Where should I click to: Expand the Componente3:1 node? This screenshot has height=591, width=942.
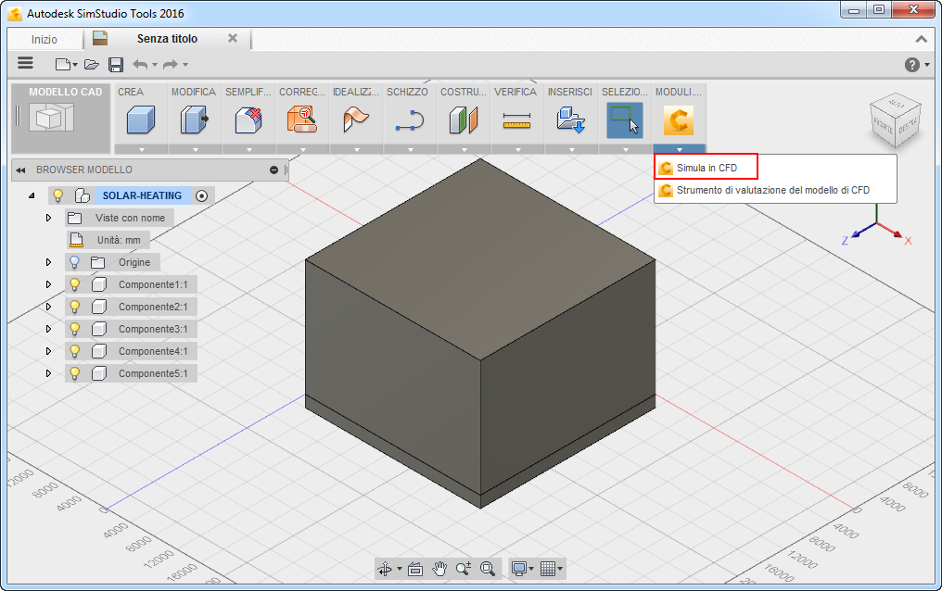tap(48, 329)
